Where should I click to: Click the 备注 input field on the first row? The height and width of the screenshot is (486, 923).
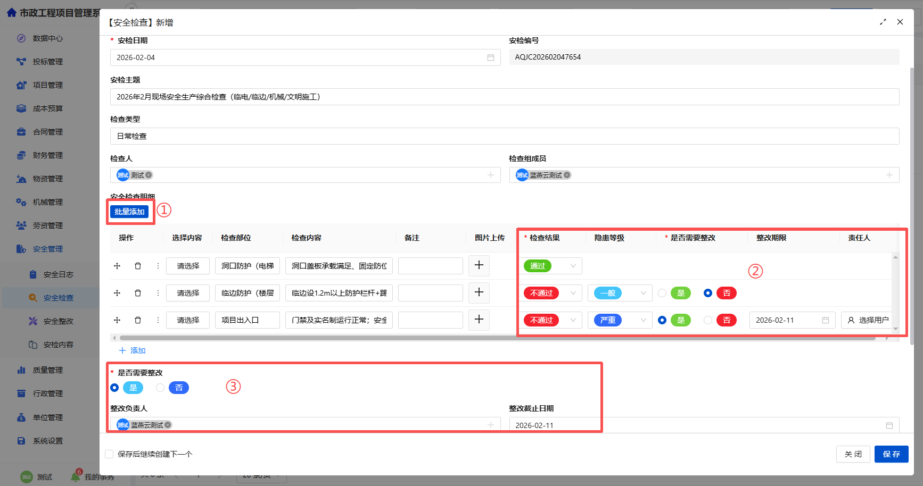430,265
